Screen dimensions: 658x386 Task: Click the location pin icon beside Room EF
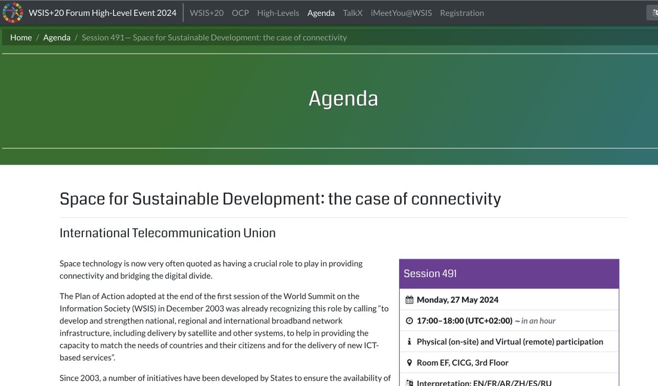pos(409,362)
